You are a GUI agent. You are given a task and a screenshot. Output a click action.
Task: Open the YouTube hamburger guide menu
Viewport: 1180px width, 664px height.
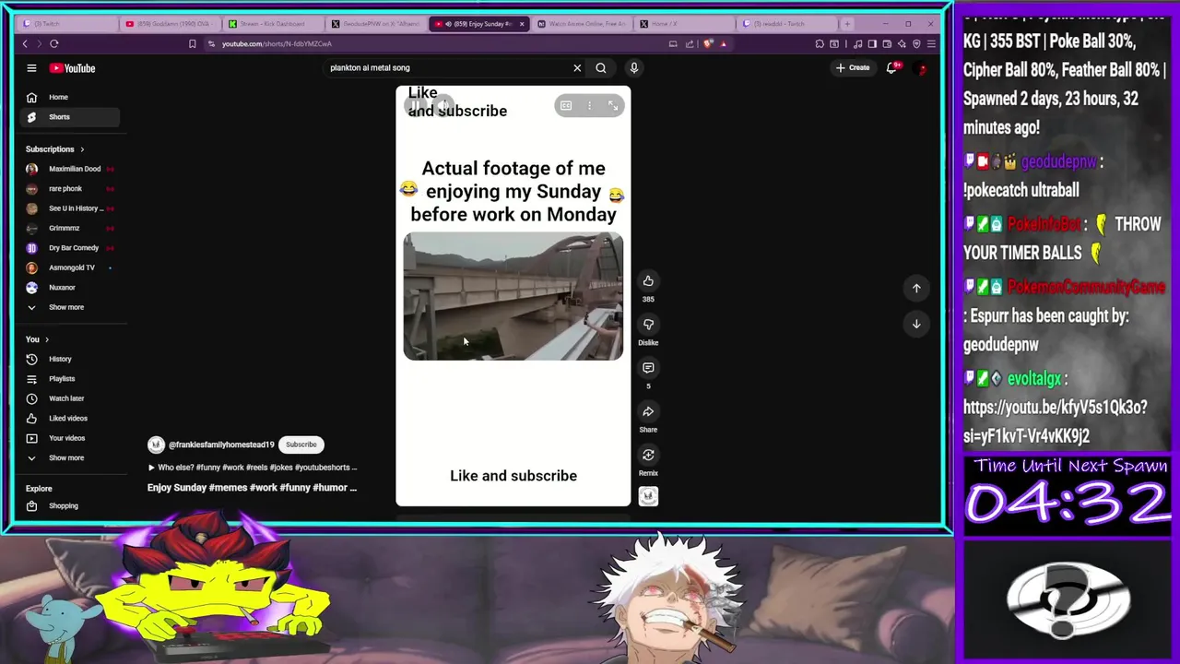coord(31,67)
